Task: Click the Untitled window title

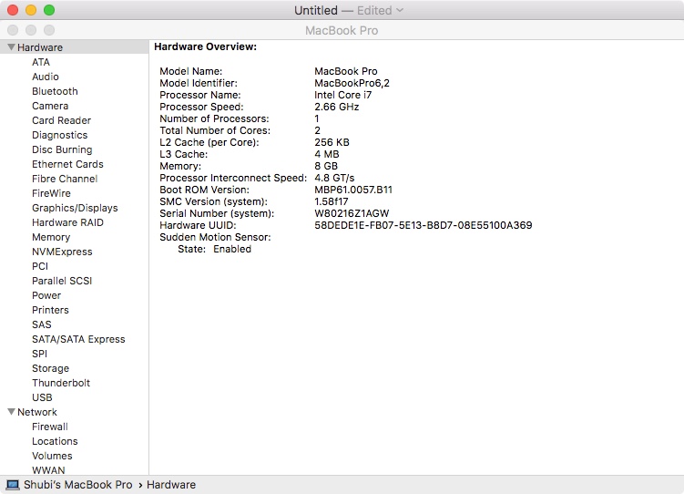Action: pyautogui.click(x=316, y=10)
